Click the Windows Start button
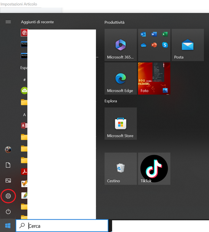 pos(8,226)
